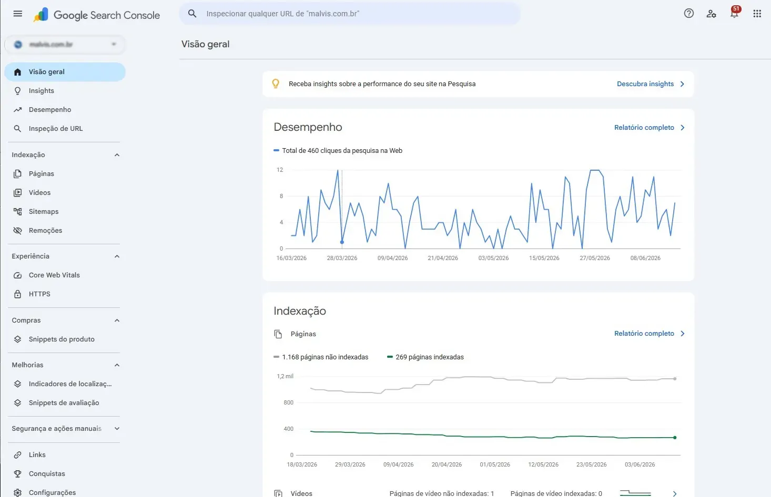771x497 pixels.
Task: Click the Google Search Console logo
Action: tap(97, 15)
